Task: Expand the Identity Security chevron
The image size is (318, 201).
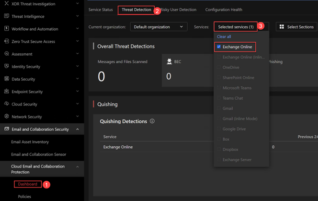Action: 78,66
